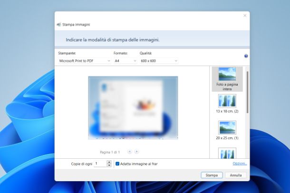Click the Formato label
290x193 pixels.
click(121, 53)
